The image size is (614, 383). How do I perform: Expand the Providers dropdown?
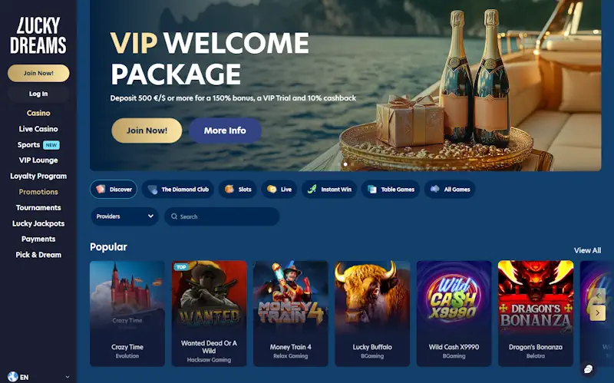coord(124,216)
